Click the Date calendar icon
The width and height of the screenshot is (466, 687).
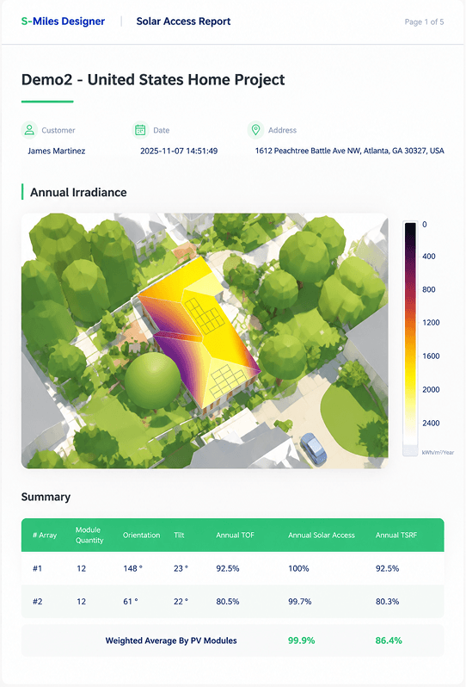tap(140, 130)
